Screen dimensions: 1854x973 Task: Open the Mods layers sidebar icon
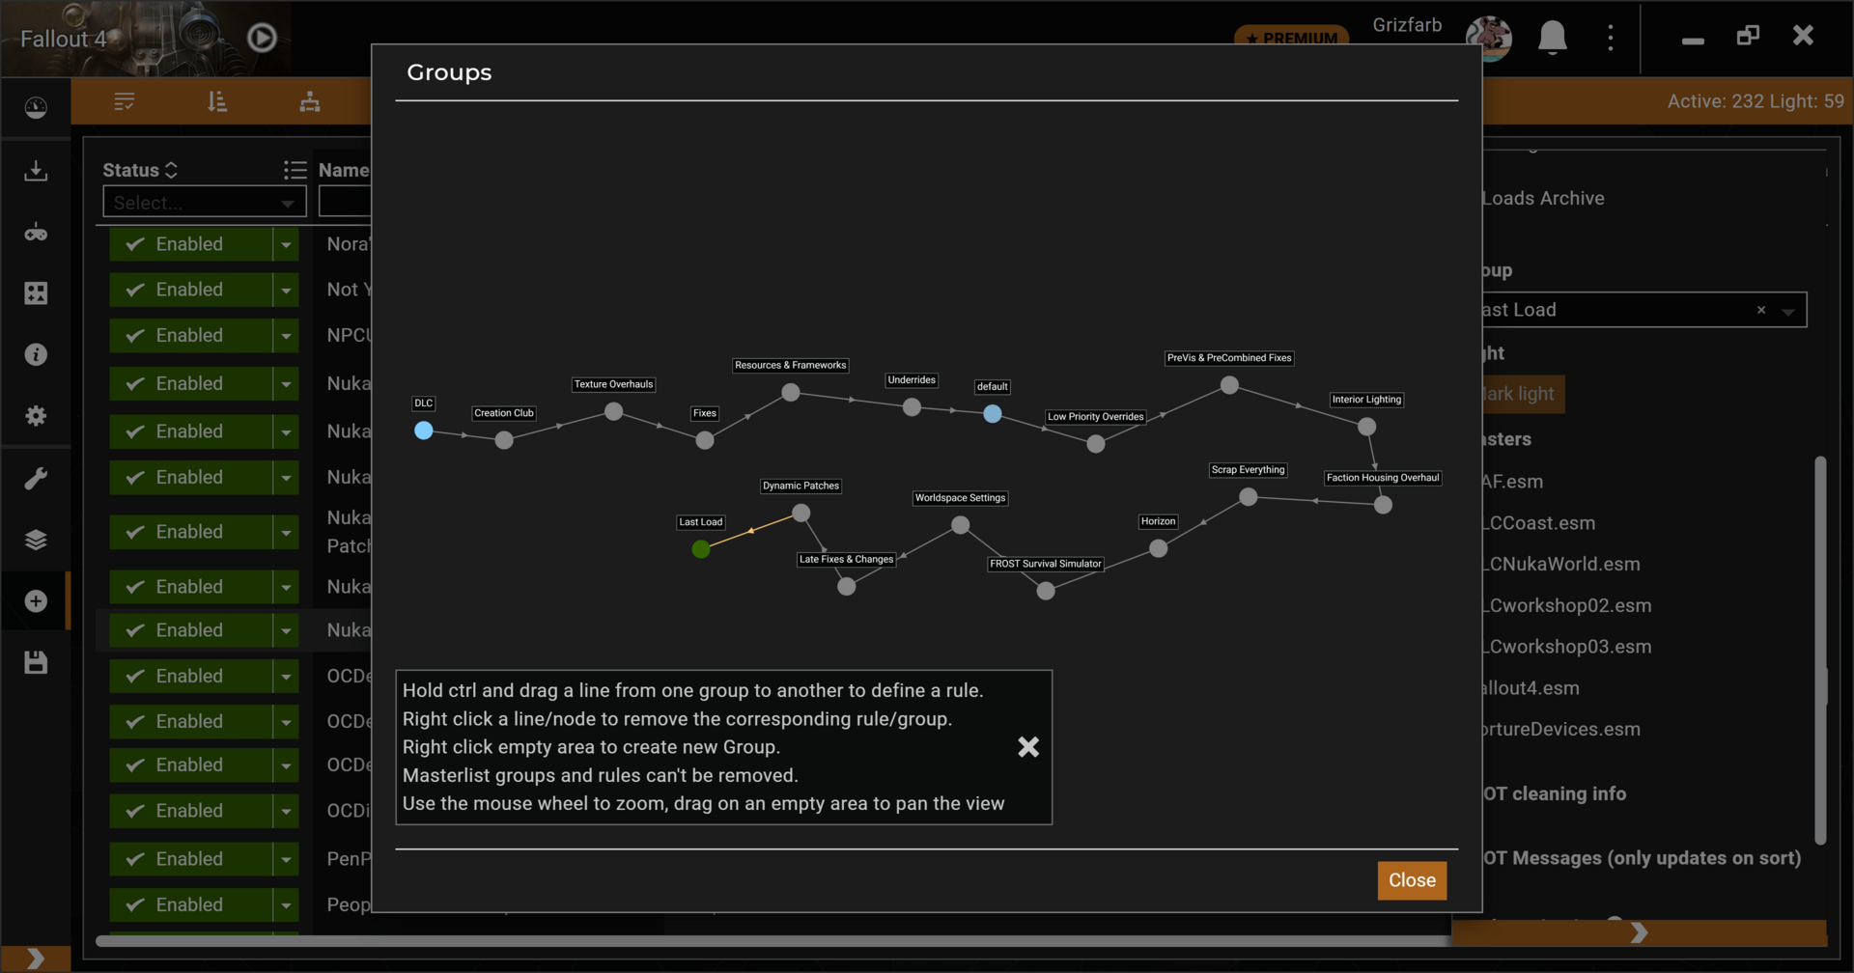point(36,540)
